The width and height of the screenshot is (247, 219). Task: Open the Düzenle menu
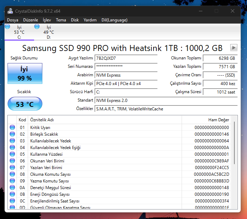tap(31, 20)
